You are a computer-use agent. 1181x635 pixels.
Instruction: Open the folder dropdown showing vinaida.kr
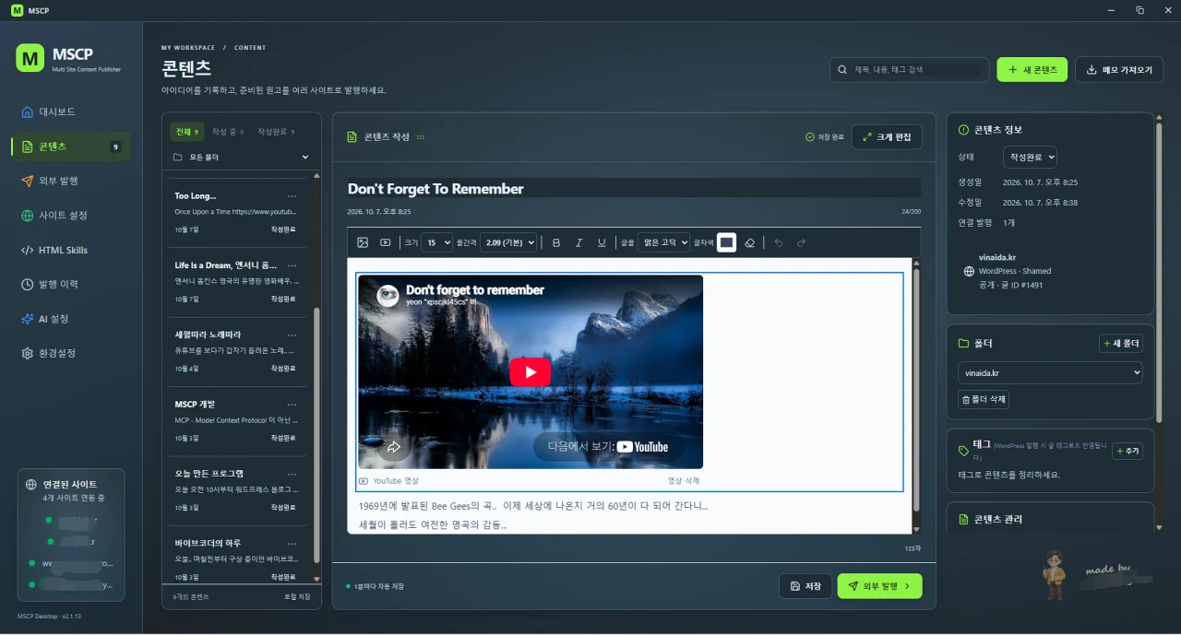pos(1051,372)
